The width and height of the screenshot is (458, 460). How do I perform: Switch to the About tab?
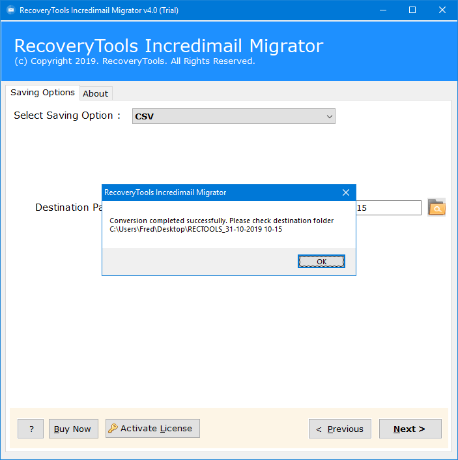click(x=96, y=93)
